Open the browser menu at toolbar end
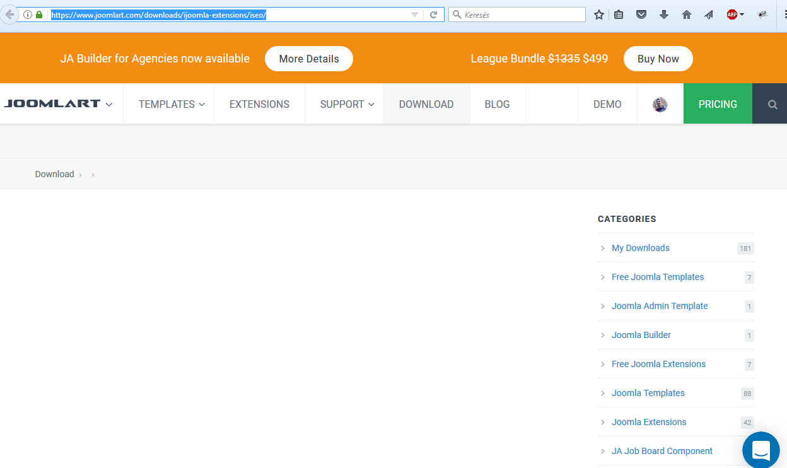 click(x=784, y=15)
